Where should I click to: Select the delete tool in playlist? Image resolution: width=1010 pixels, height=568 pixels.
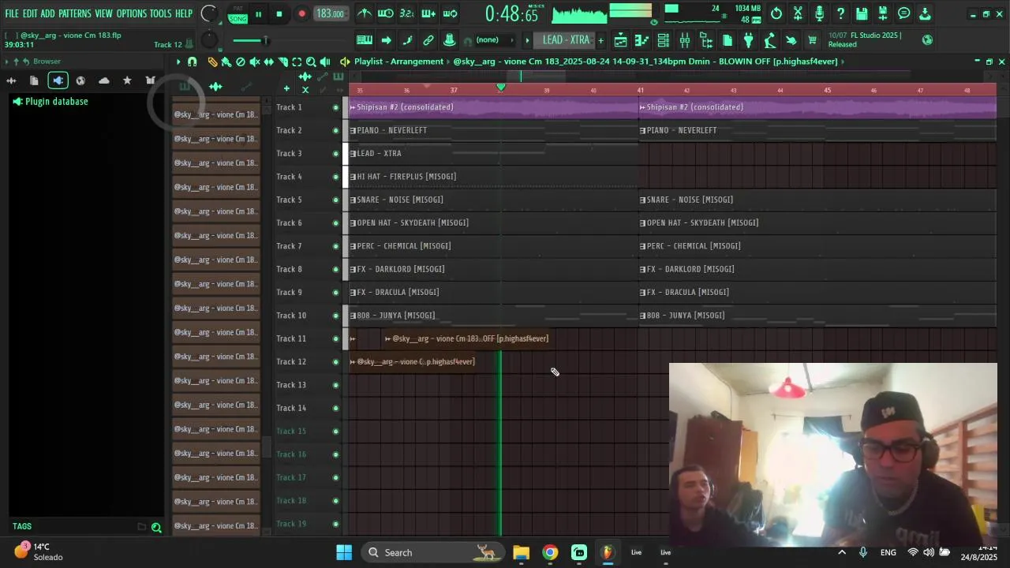(x=241, y=62)
